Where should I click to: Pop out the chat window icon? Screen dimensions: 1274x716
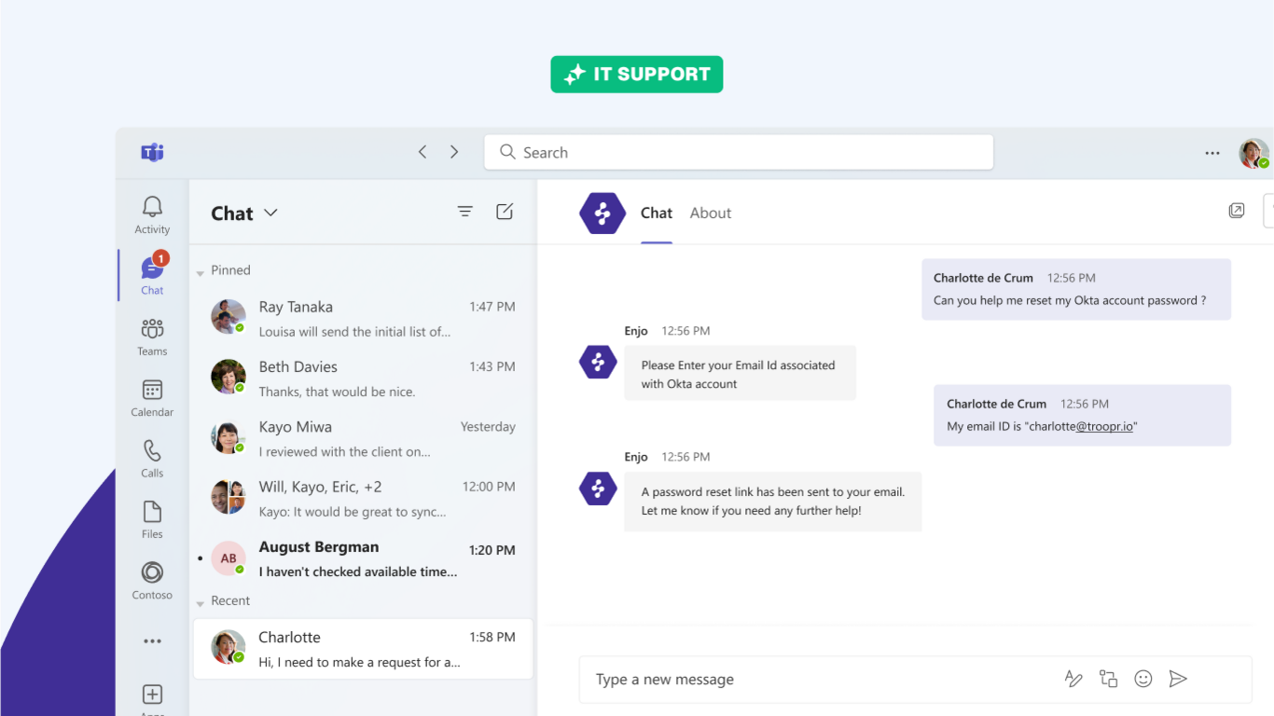click(1237, 211)
